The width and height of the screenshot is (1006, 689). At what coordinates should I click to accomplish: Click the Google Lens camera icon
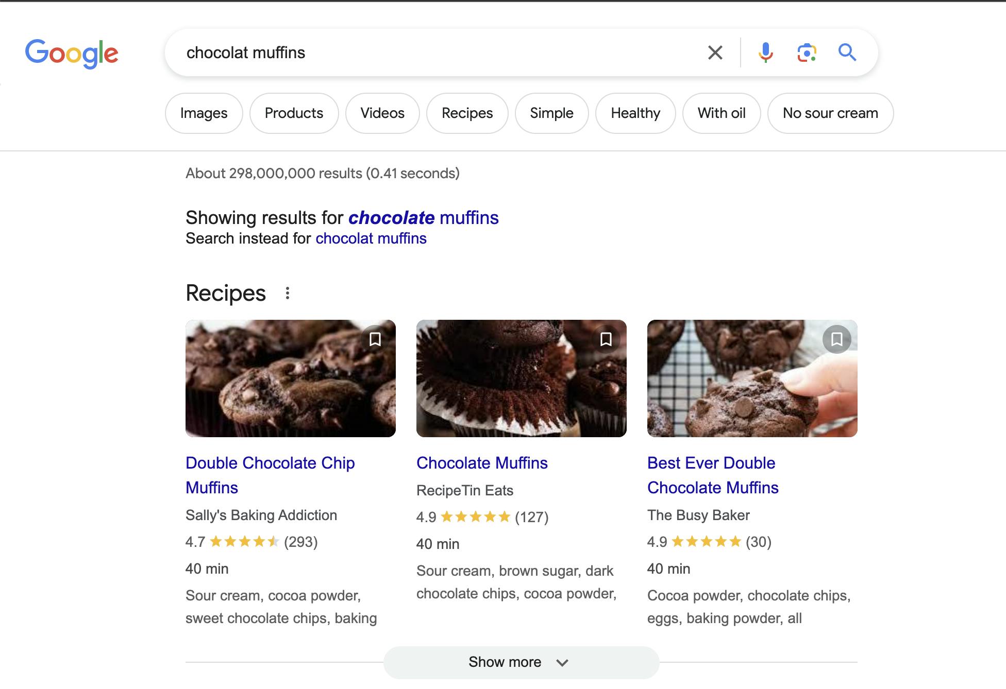click(807, 52)
